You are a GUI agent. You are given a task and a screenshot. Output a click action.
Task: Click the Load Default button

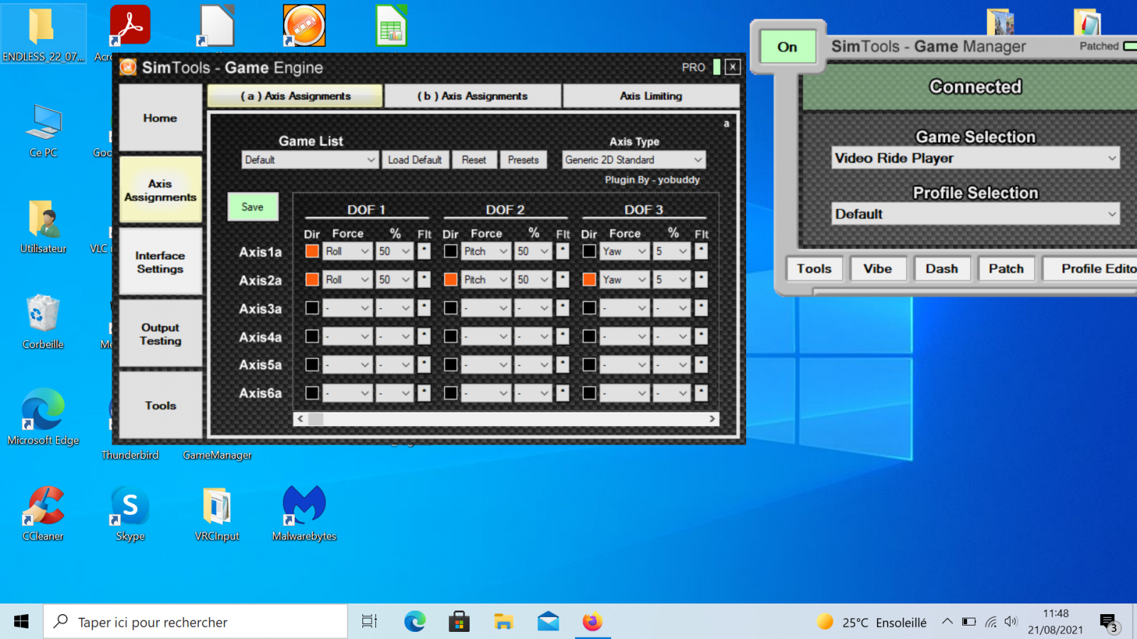[x=415, y=160]
